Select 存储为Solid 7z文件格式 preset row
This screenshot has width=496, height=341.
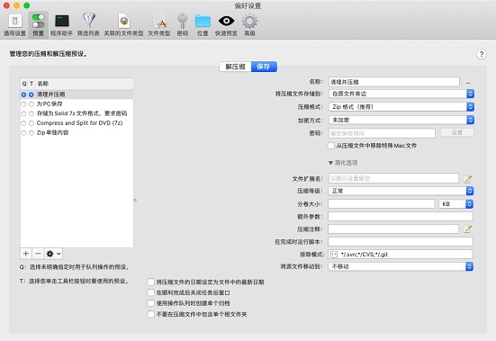[77, 113]
